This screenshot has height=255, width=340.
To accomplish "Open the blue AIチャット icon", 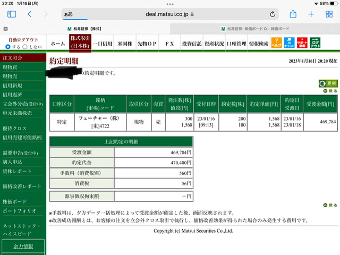I will click(x=289, y=42).
